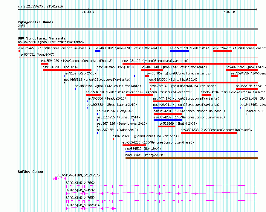Click the Cytogenetic Bands track title
This screenshot has height=212, width=266.
point(36,22)
